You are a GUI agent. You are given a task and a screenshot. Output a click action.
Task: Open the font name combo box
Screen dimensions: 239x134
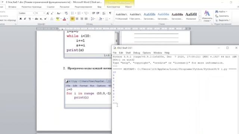point(27,13)
